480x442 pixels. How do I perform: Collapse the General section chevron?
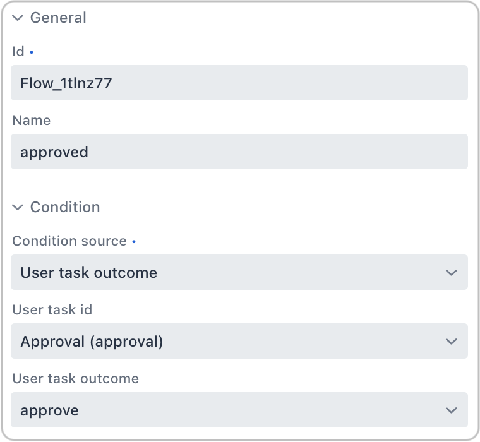pos(18,18)
